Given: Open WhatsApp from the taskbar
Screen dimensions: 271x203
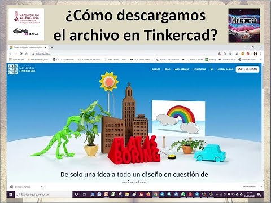Looking at the screenshot, I should 183,195.
